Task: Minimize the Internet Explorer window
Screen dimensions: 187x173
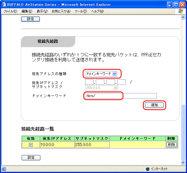Action: pos(170,5)
